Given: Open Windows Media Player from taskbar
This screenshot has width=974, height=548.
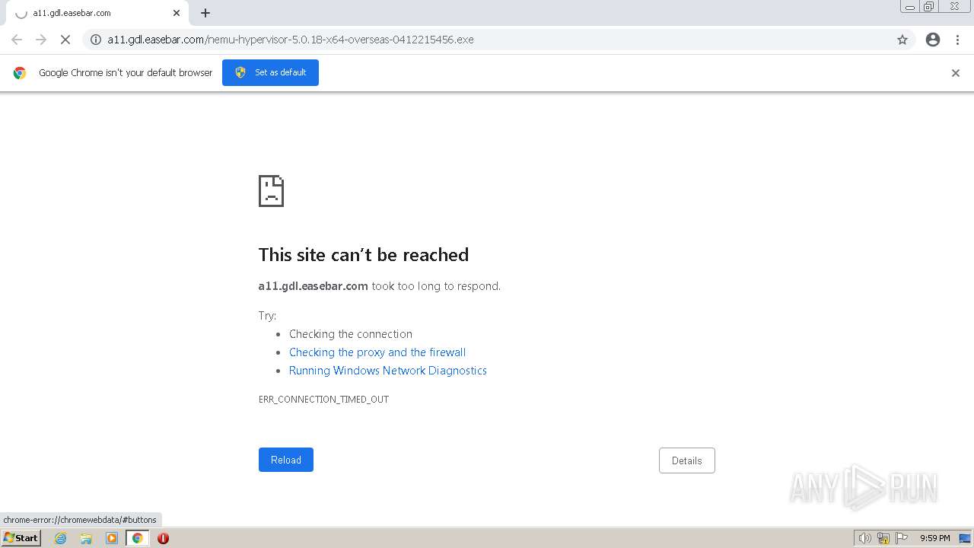Looking at the screenshot, I should point(112,538).
